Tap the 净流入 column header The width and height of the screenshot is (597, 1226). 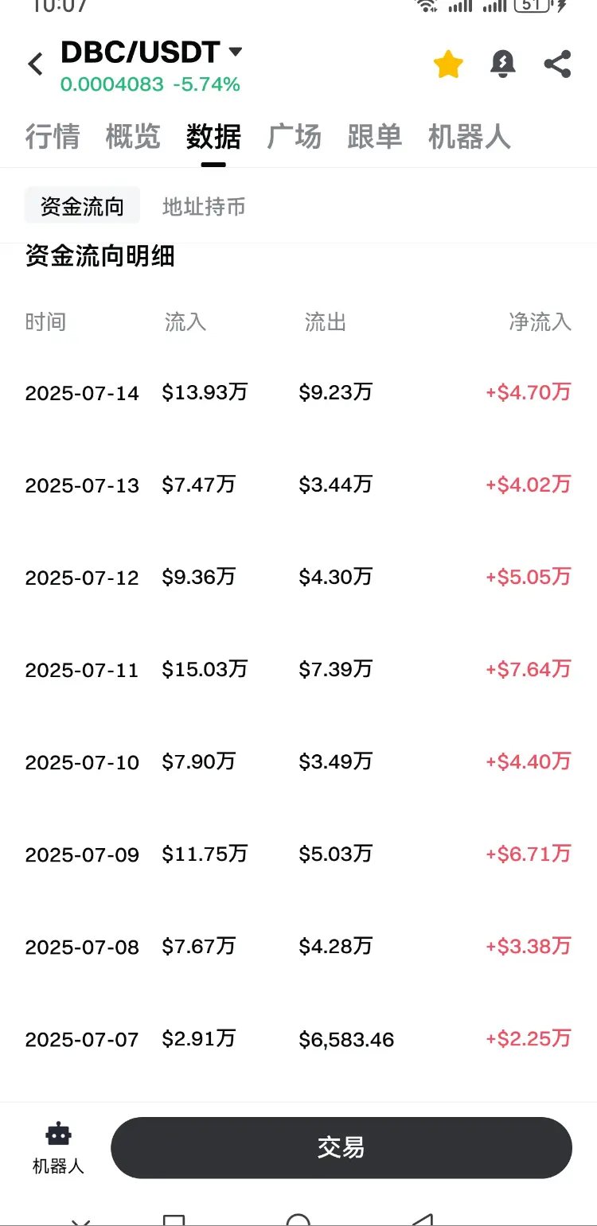coord(540,321)
